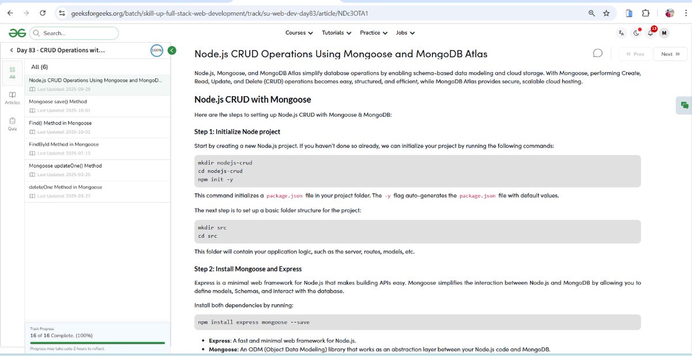The image size is (692, 356).
Task: Open the language translate icon
Action: pyautogui.click(x=621, y=33)
